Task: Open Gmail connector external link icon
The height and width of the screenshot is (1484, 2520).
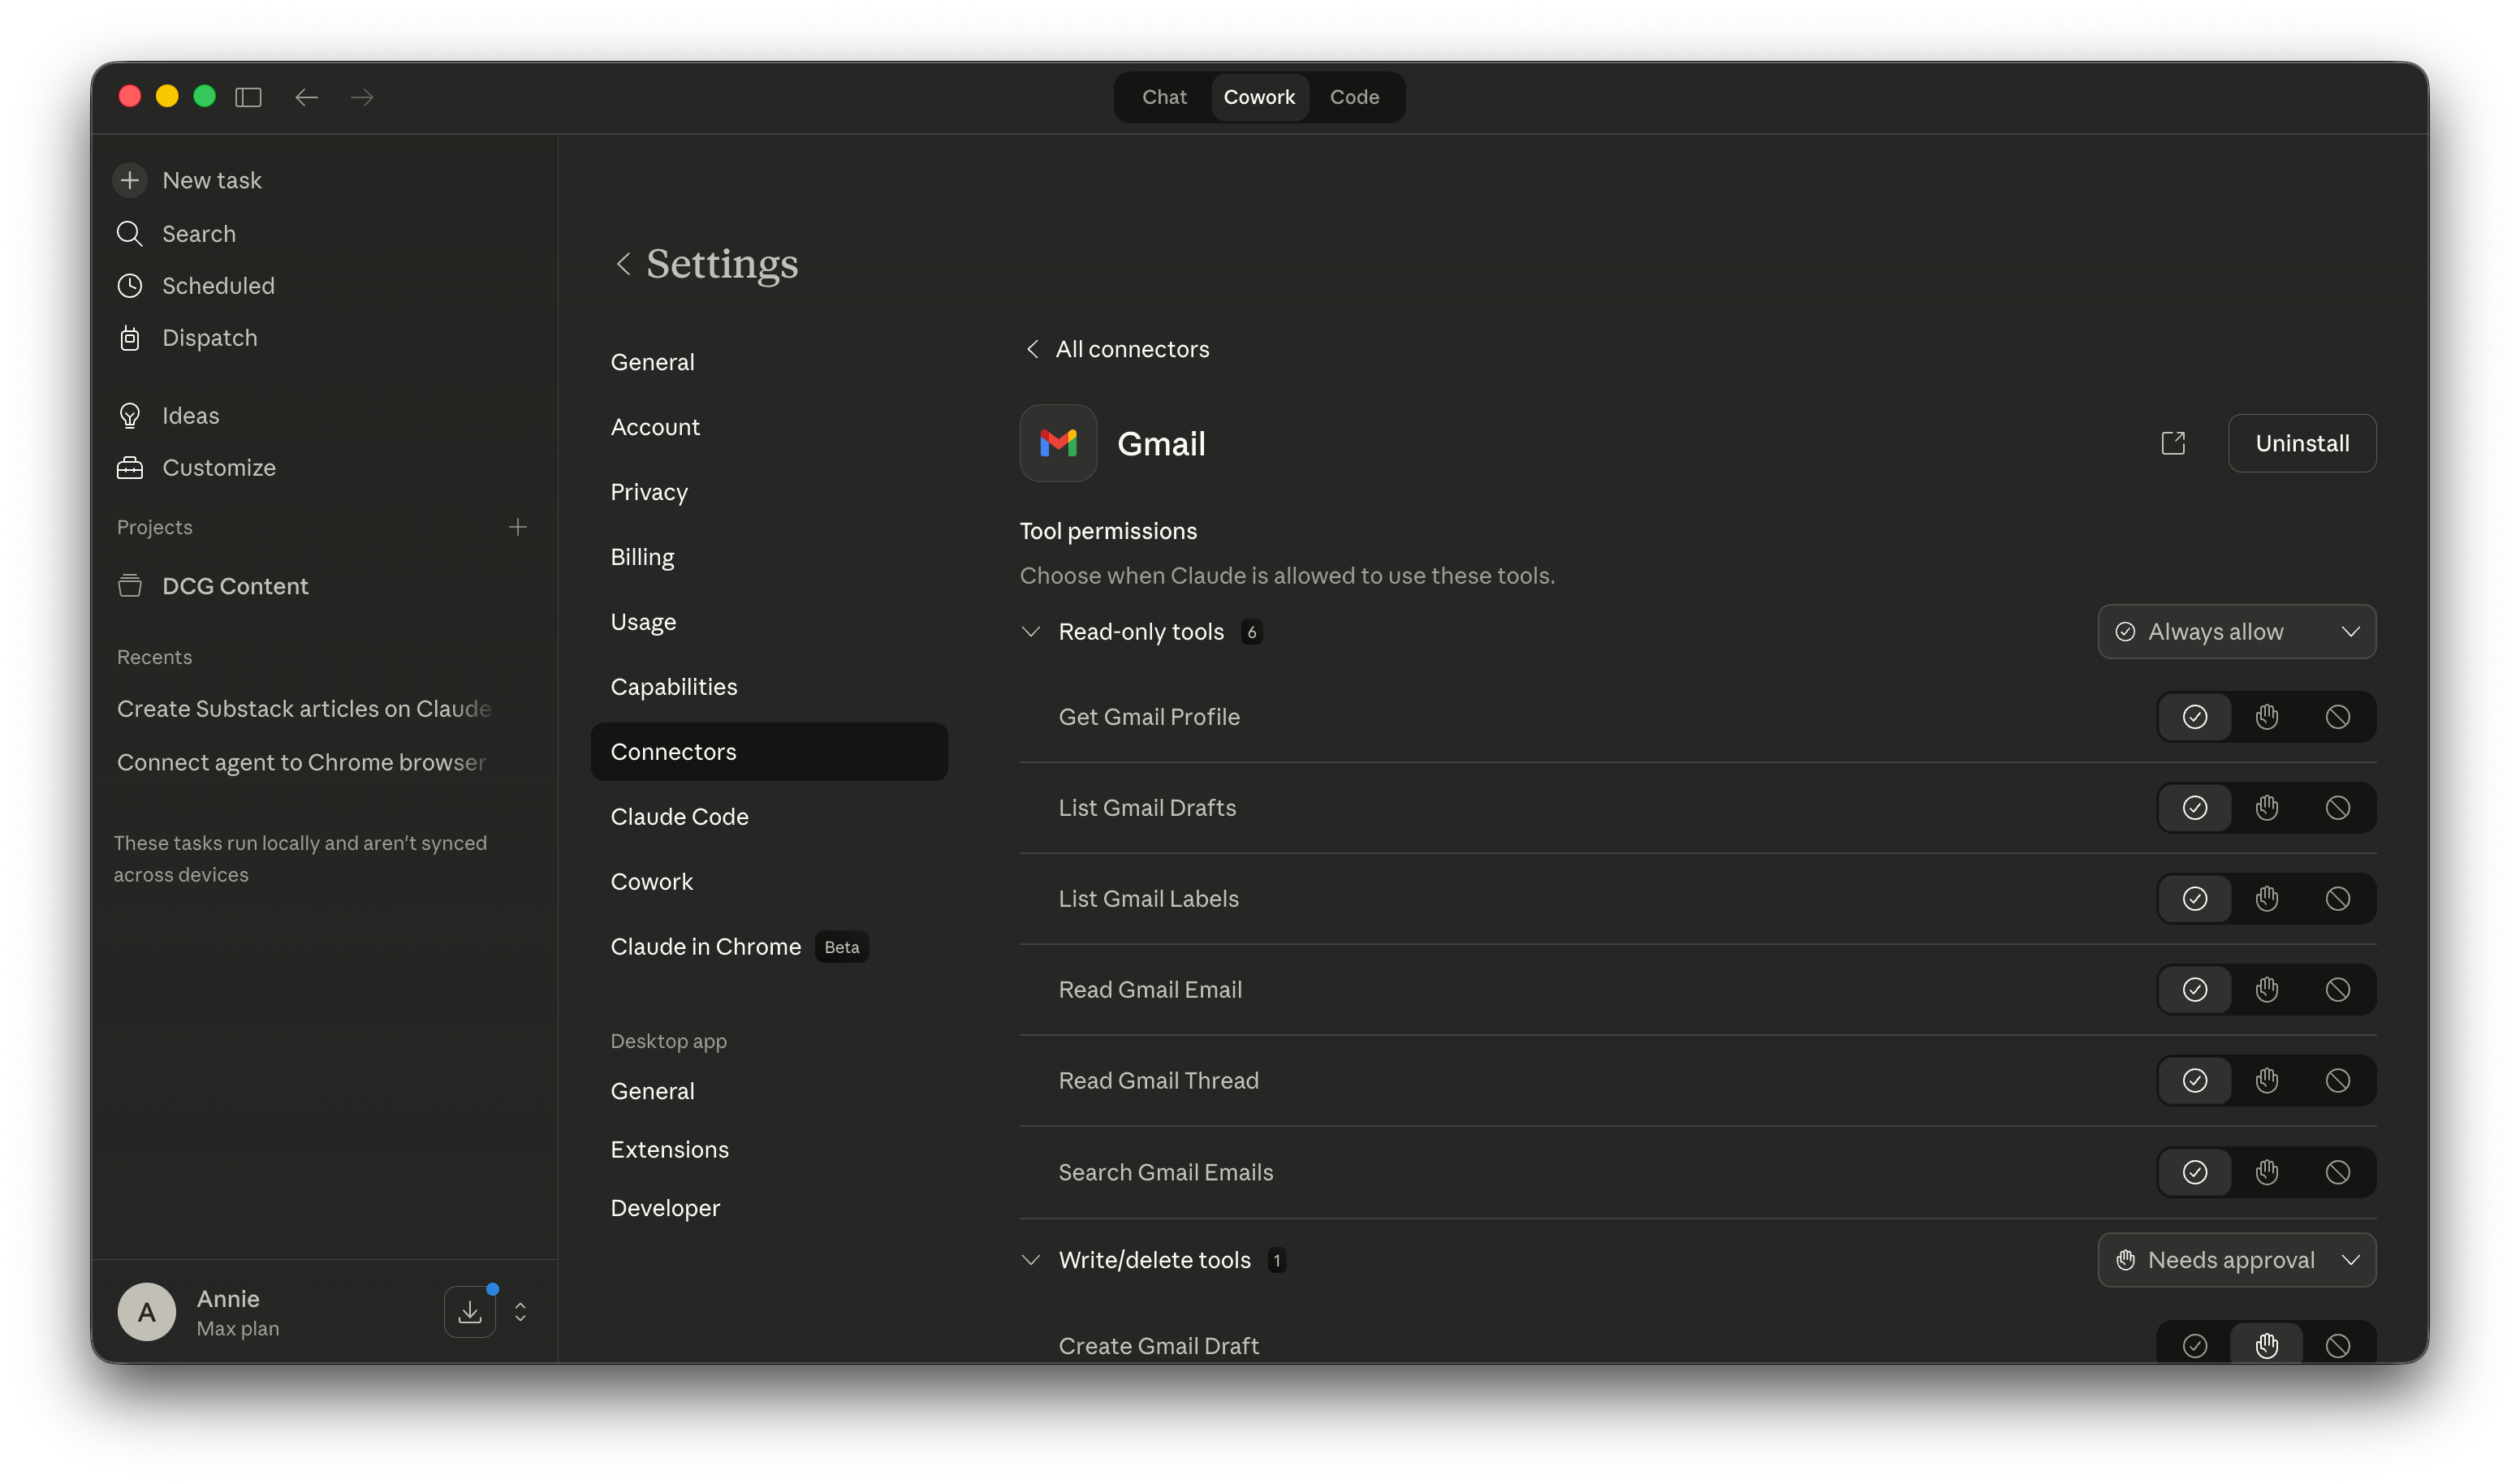Action: click(x=2172, y=443)
